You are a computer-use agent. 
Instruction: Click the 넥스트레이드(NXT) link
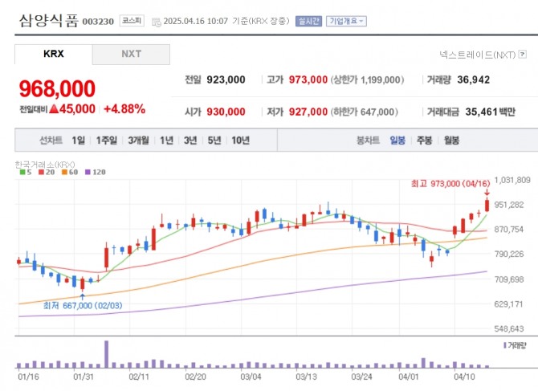[477, 54]
